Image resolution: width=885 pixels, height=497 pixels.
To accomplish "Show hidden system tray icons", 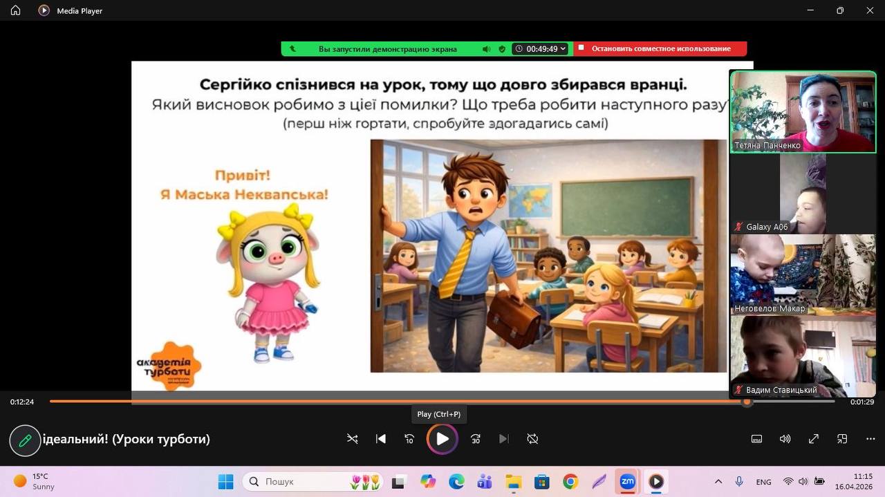I will pos(718,482).
